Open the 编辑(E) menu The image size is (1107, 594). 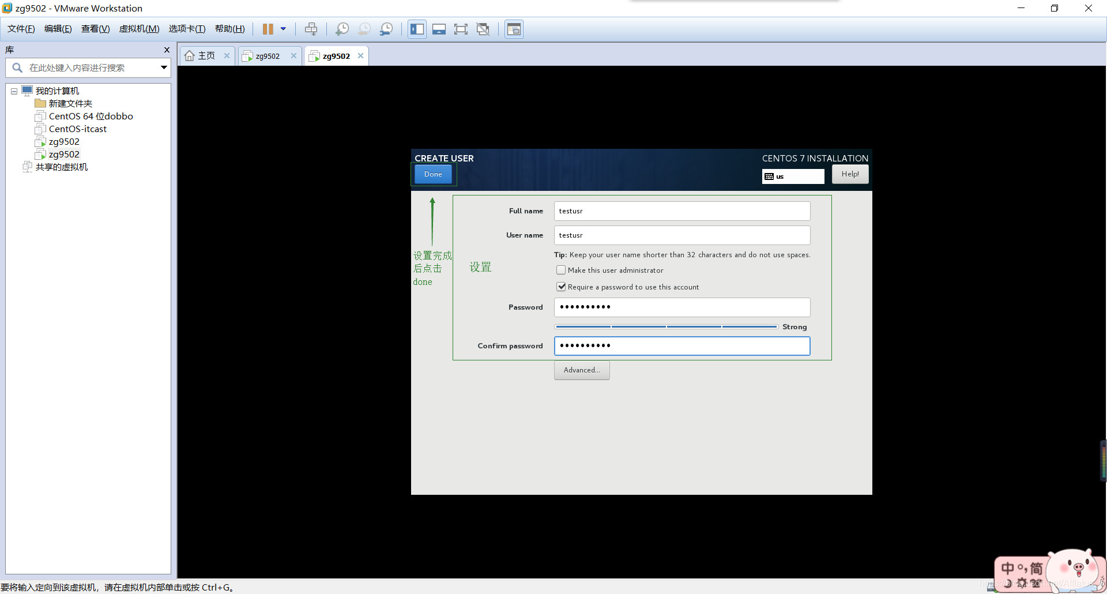[x=58, y=29]
